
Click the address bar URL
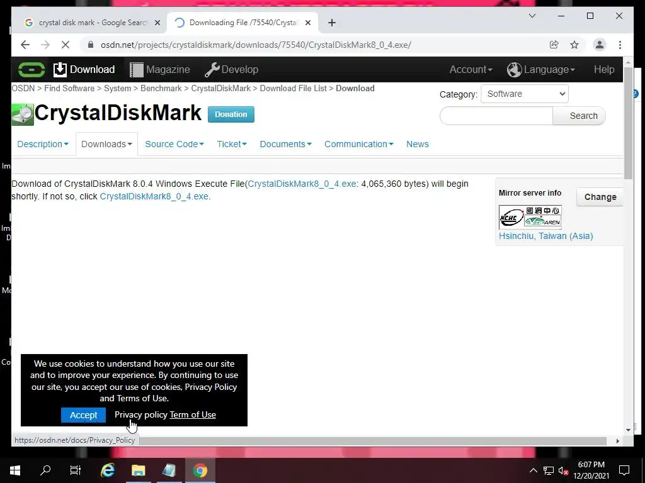[x=256, y=45]
